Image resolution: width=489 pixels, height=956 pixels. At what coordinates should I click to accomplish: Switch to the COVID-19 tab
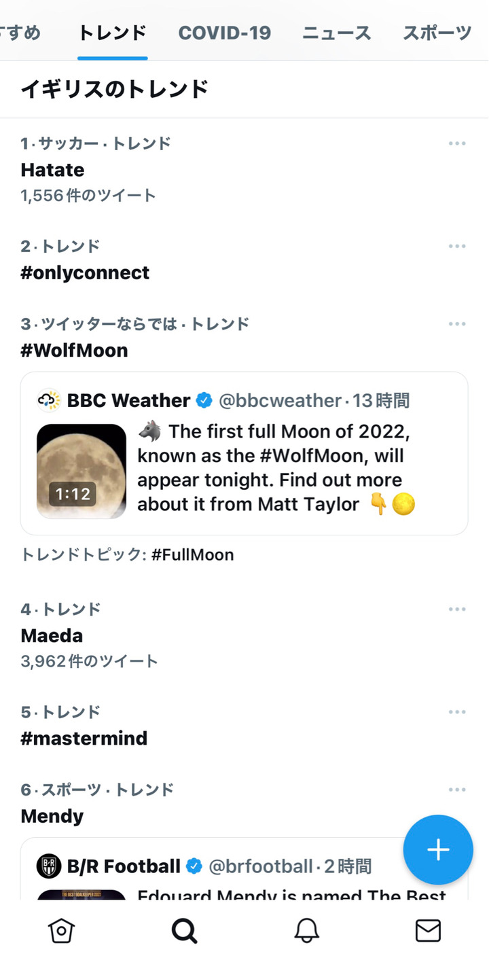(224, 33)
